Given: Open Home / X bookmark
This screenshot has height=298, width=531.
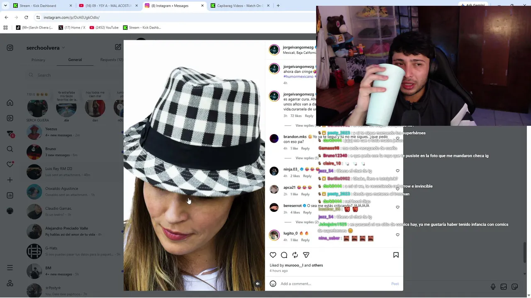Looking at the screenshot, I should [72, 28].
